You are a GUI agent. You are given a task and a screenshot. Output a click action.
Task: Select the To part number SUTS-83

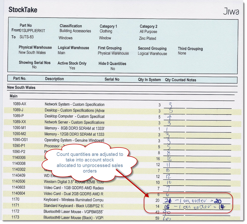tap(26, 37)
